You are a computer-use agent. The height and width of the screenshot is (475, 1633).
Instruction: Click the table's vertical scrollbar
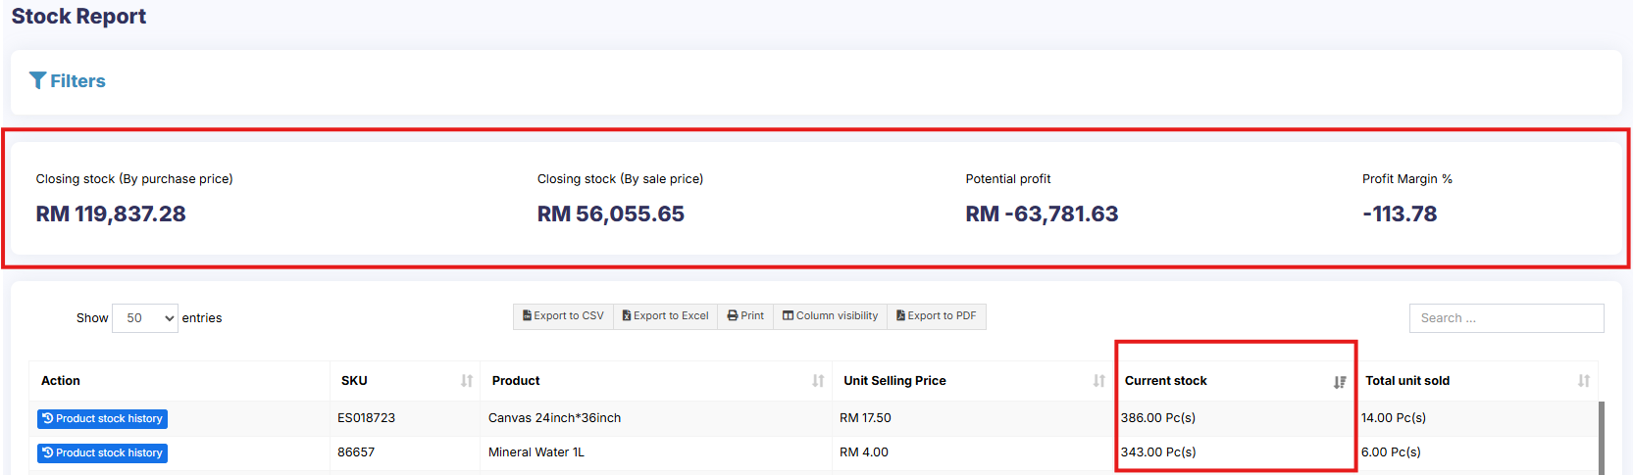pos(1602,437)
